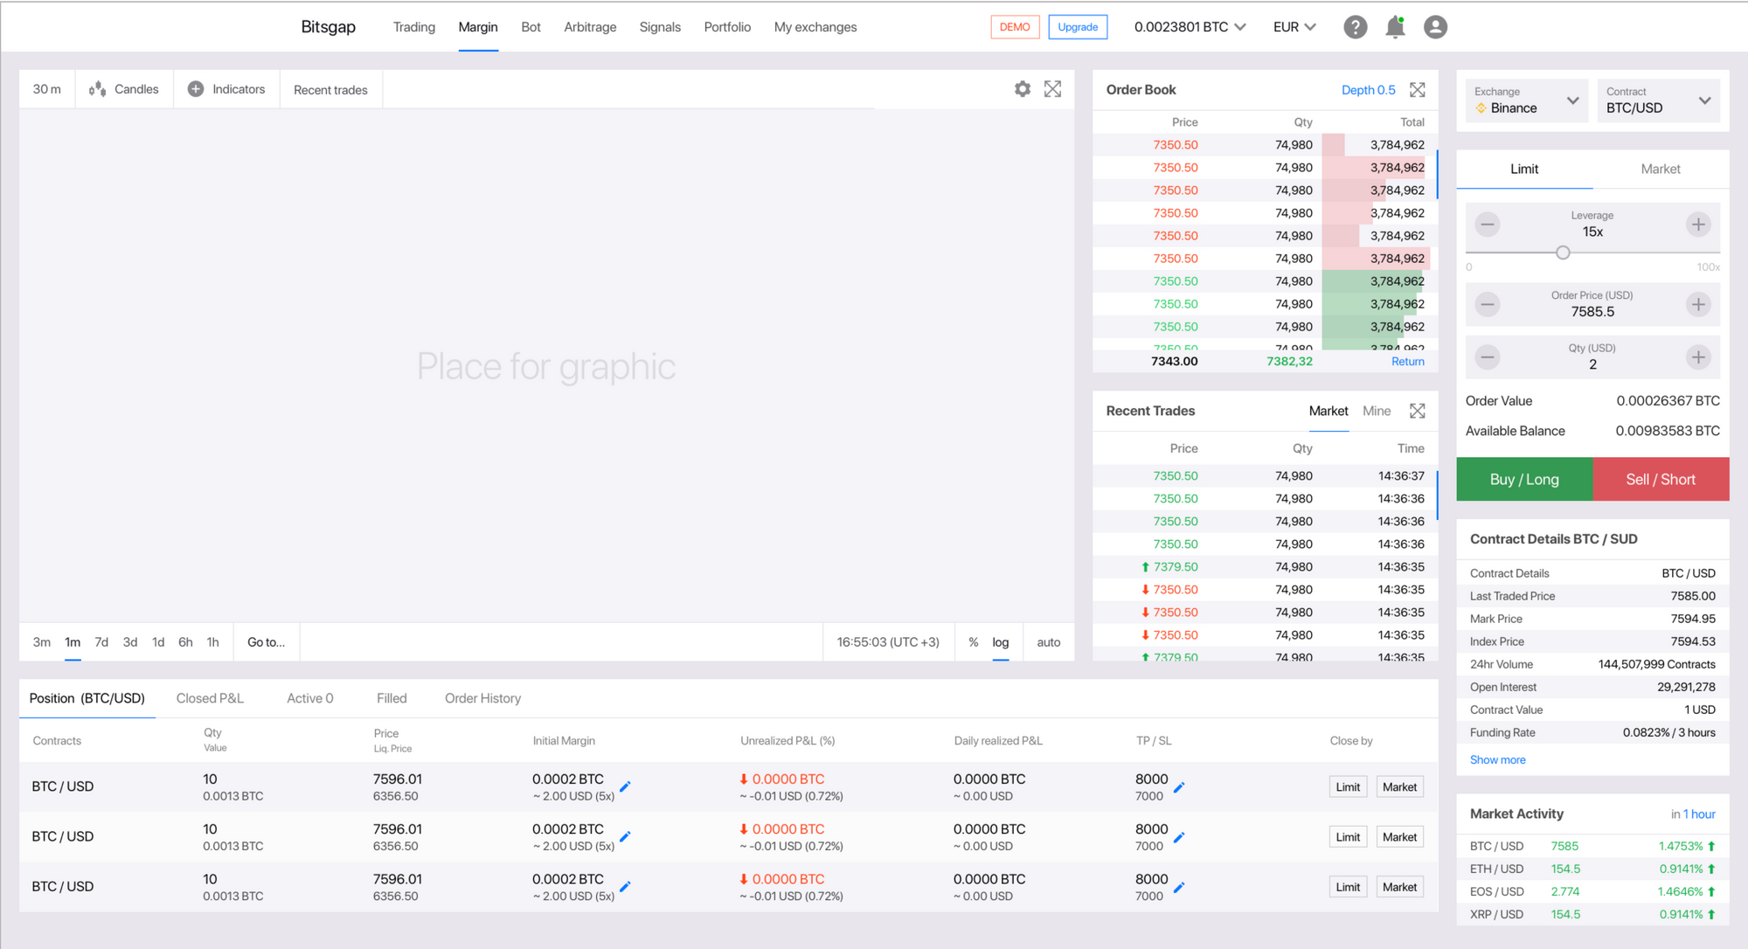The height and width of the screenshot is (949, 1748).
Task: Expand the Order Book panel
Action: click(x=1418, y=90)
